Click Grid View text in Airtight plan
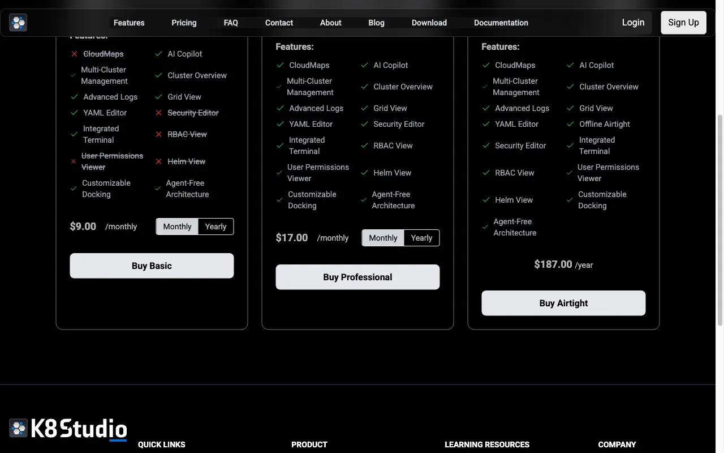 [x=596, y=108]
